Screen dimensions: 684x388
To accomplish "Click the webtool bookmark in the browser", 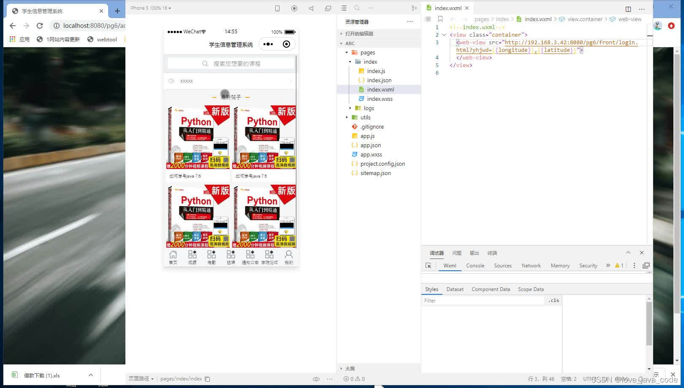I will point(102,39).
